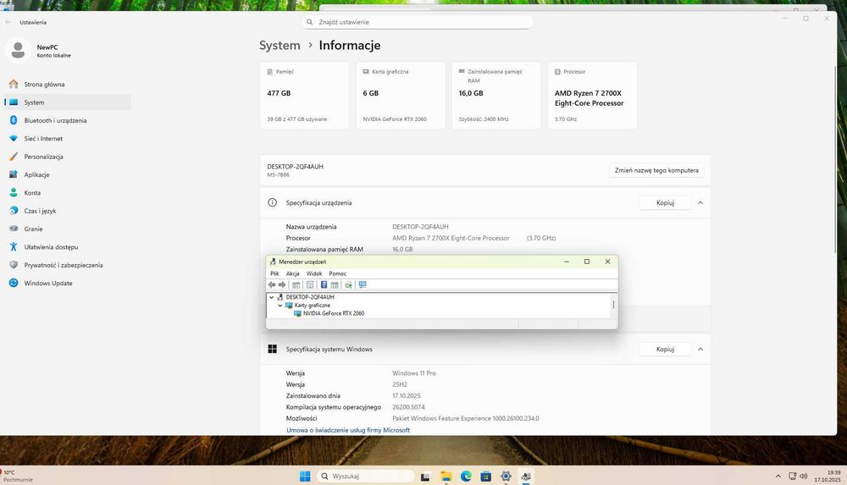Click Device Manager taskbar icon

click(x=526, y=476)
